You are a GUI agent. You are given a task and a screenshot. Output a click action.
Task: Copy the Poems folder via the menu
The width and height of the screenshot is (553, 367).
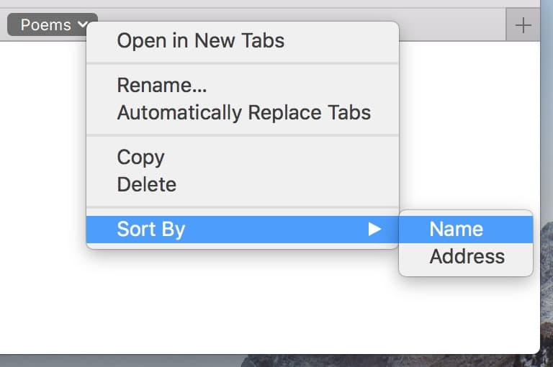[141, 158]
